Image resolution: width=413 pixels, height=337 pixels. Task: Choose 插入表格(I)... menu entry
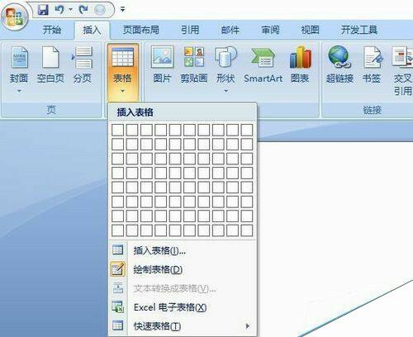point(183,250)
